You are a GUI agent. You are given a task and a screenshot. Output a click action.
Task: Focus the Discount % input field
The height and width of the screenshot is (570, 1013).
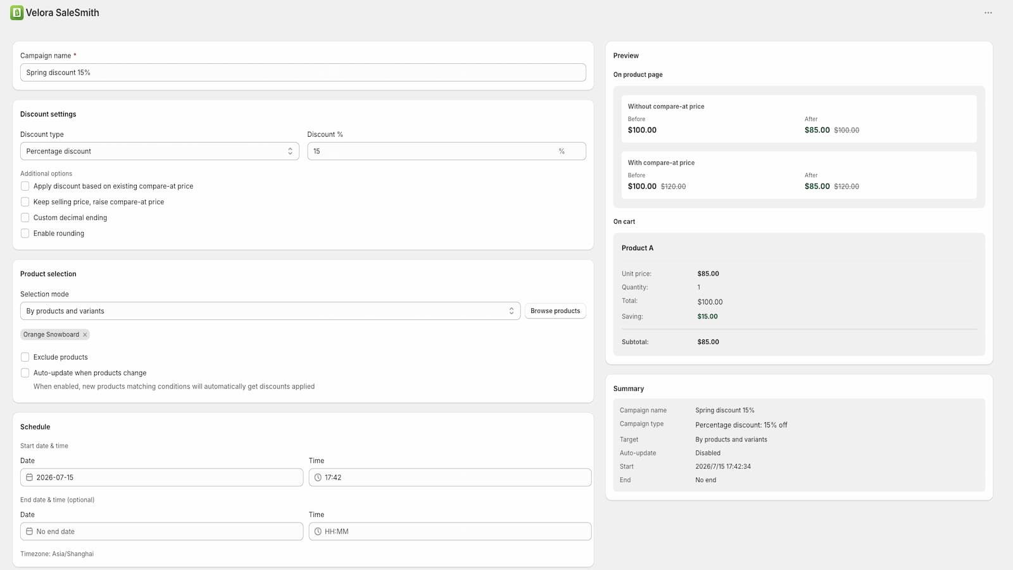[x=446, y=151]
